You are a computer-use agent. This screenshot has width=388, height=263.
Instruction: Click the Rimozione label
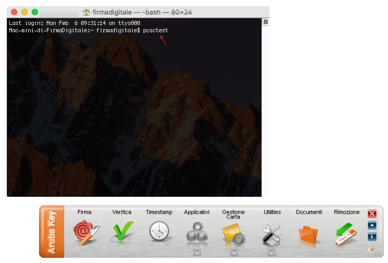point(347,212)
